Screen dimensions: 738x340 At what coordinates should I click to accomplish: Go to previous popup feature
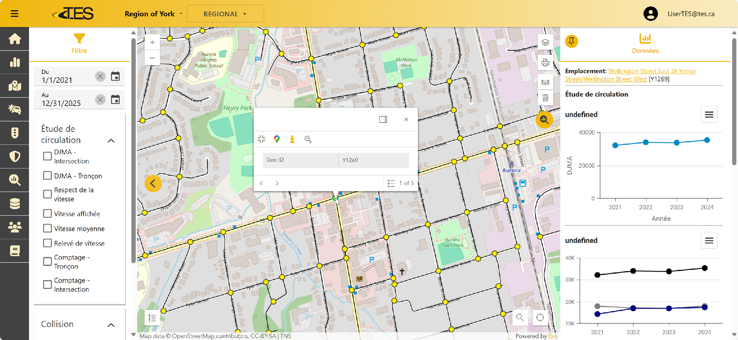click(261, 183)
